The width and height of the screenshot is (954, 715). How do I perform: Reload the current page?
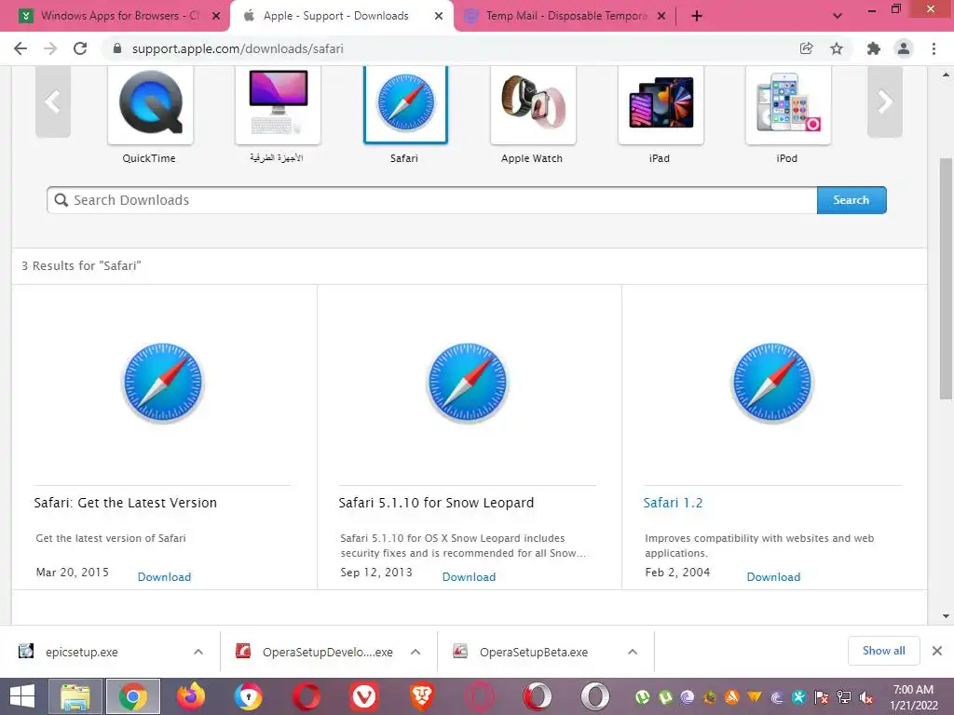coord(80,48)
